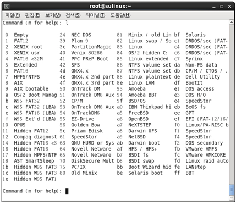Open the 검색(S) menu
The image size is (236, 205).
[x=73, y=15]
